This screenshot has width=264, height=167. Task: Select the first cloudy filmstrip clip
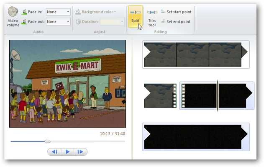pos(196,54)
